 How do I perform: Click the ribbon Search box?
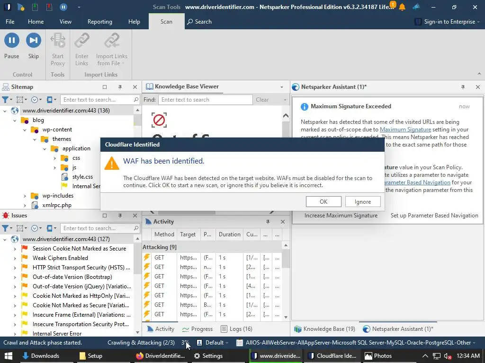click(199, 22)
